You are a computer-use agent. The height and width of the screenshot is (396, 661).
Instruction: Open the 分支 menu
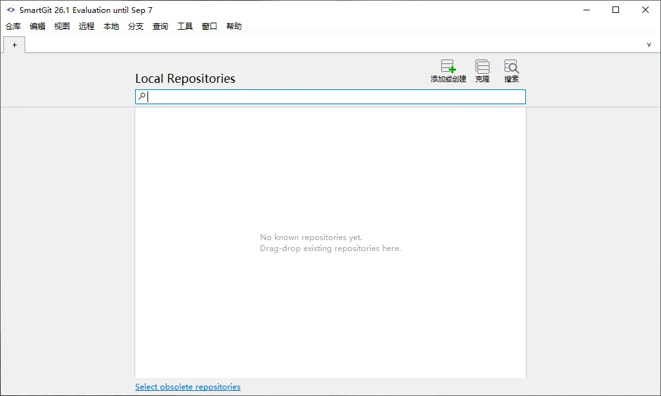136,26
